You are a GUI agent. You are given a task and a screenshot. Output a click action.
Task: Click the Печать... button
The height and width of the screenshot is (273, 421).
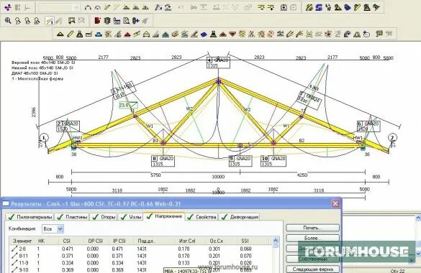(x=312, y=228)
